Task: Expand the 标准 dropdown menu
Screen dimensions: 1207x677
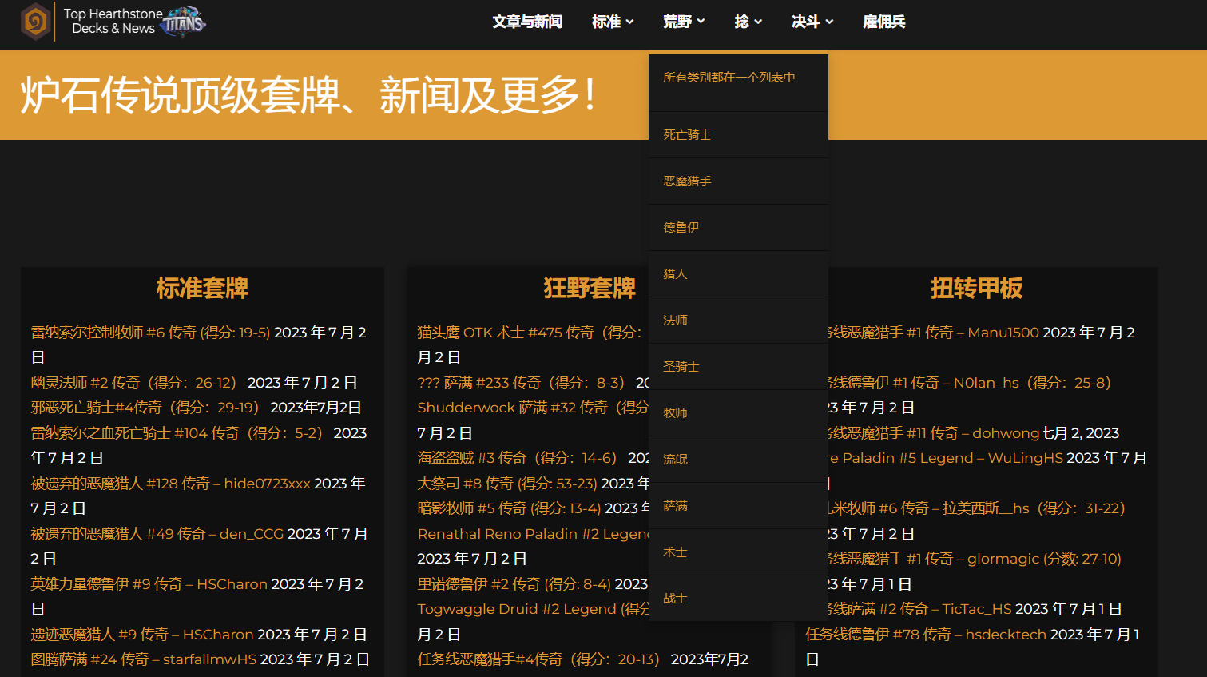Action: coord(613,22)
